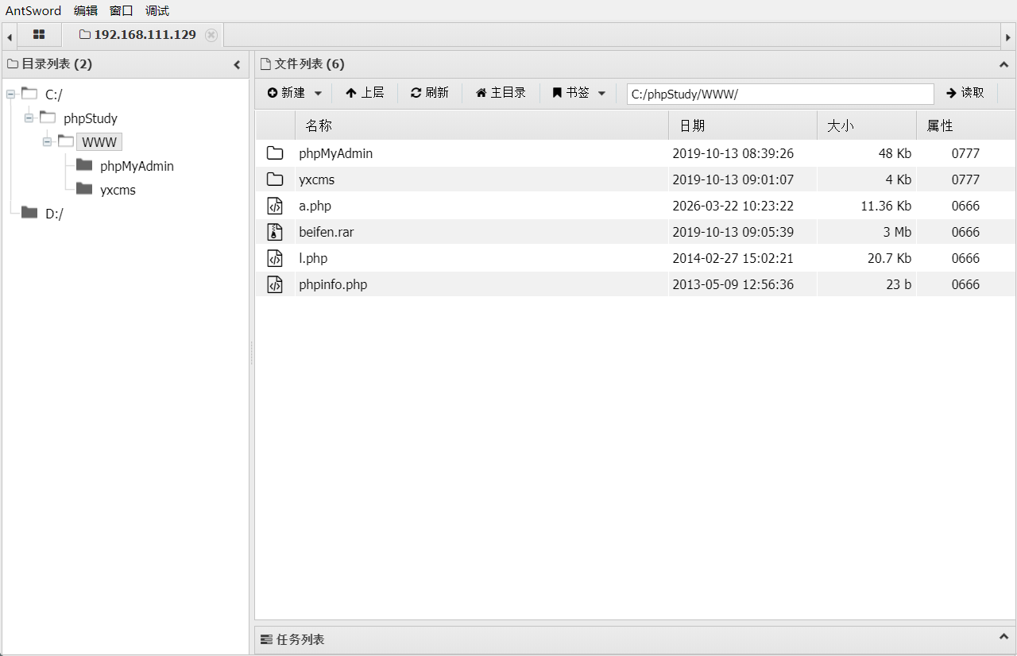Click the yxcms folder icon in file list
The height and width of the screenshot is (656, 1017).
tap(275, 179)
